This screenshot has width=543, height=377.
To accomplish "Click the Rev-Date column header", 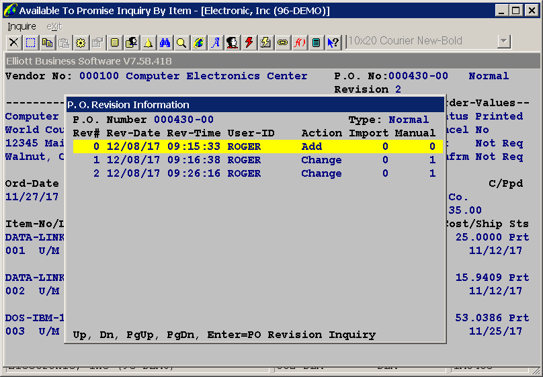I will (133, 133).
